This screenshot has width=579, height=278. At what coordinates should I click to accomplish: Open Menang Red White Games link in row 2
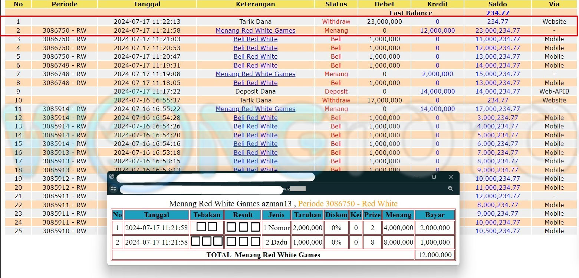[x=255, y=30]
